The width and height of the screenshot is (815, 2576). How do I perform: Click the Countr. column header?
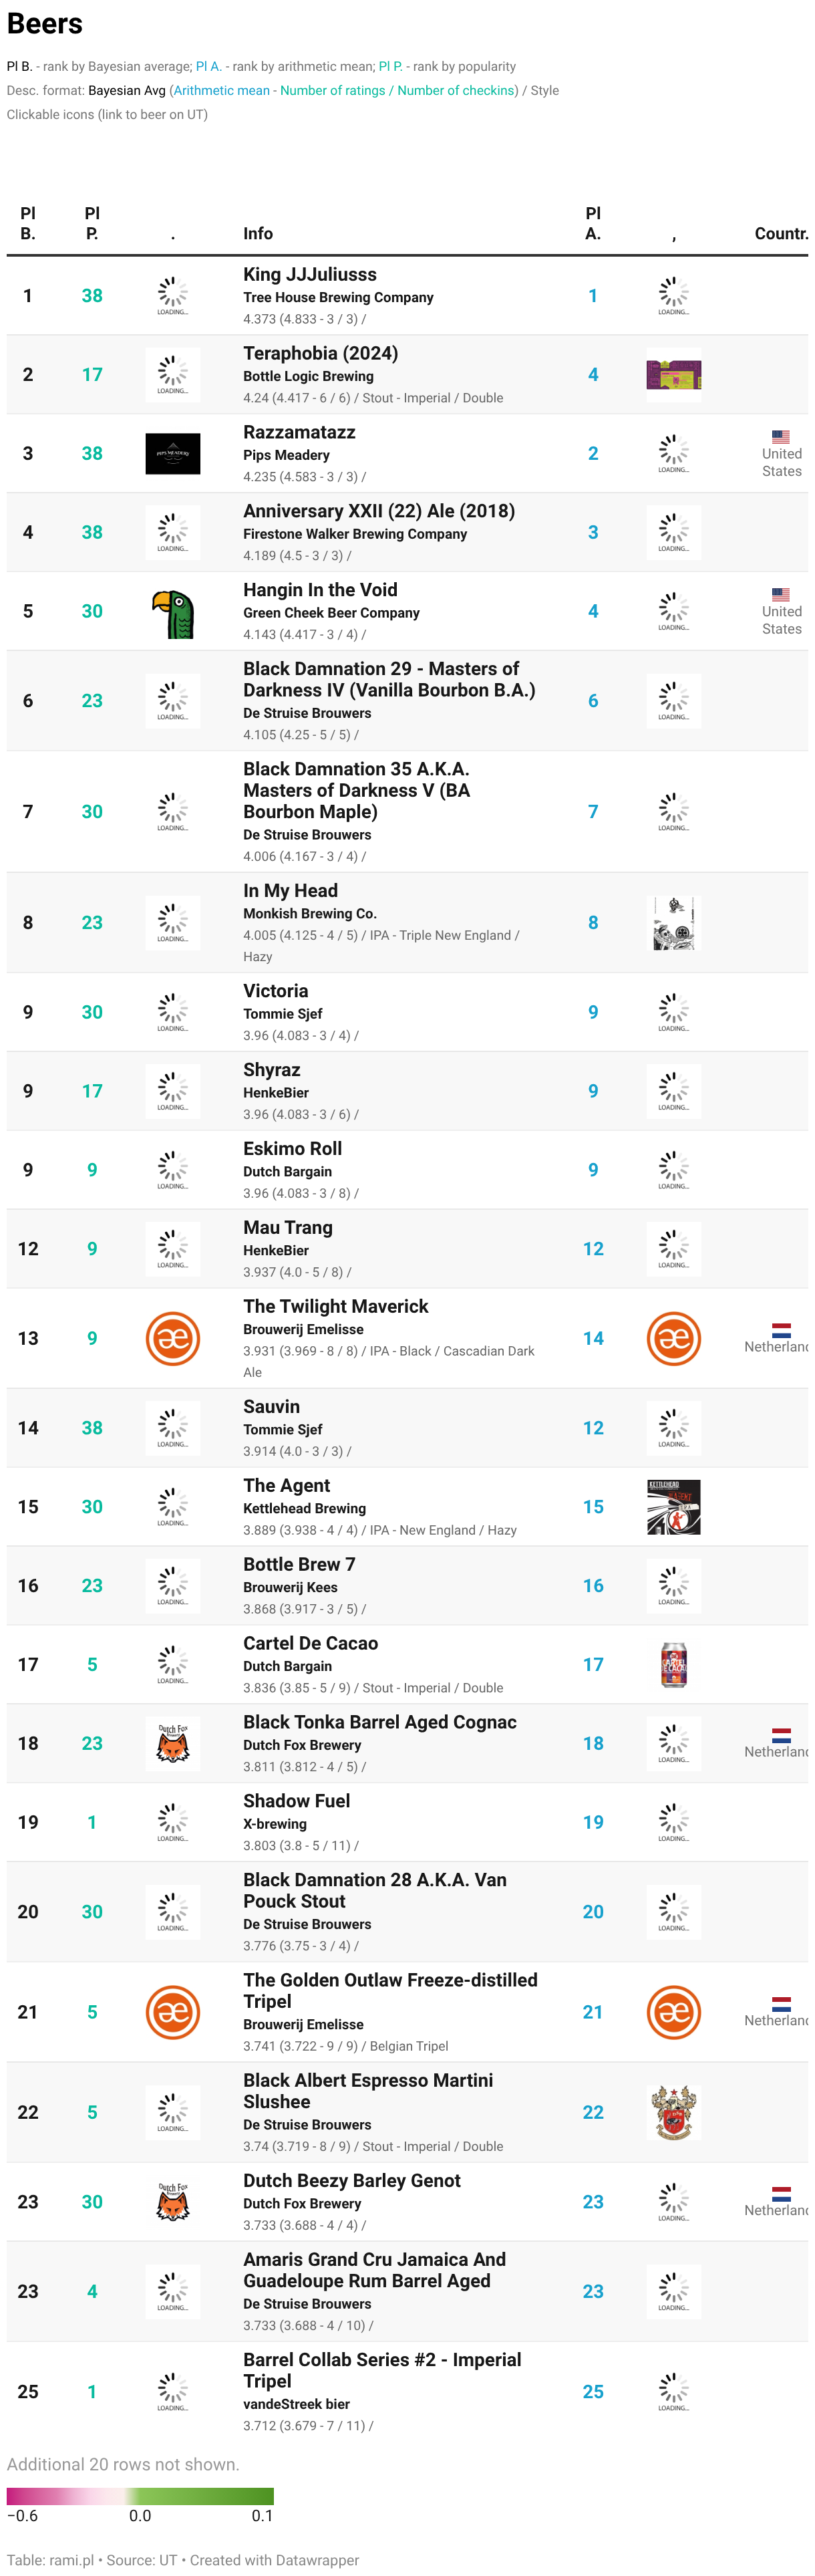(781, 234)
